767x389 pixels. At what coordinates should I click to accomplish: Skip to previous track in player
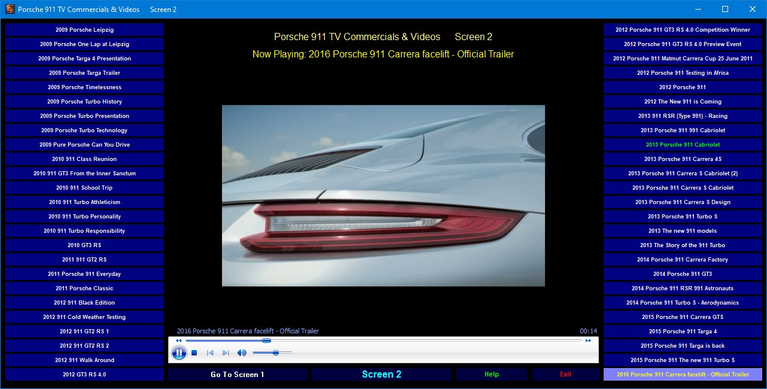pos(210,353)
